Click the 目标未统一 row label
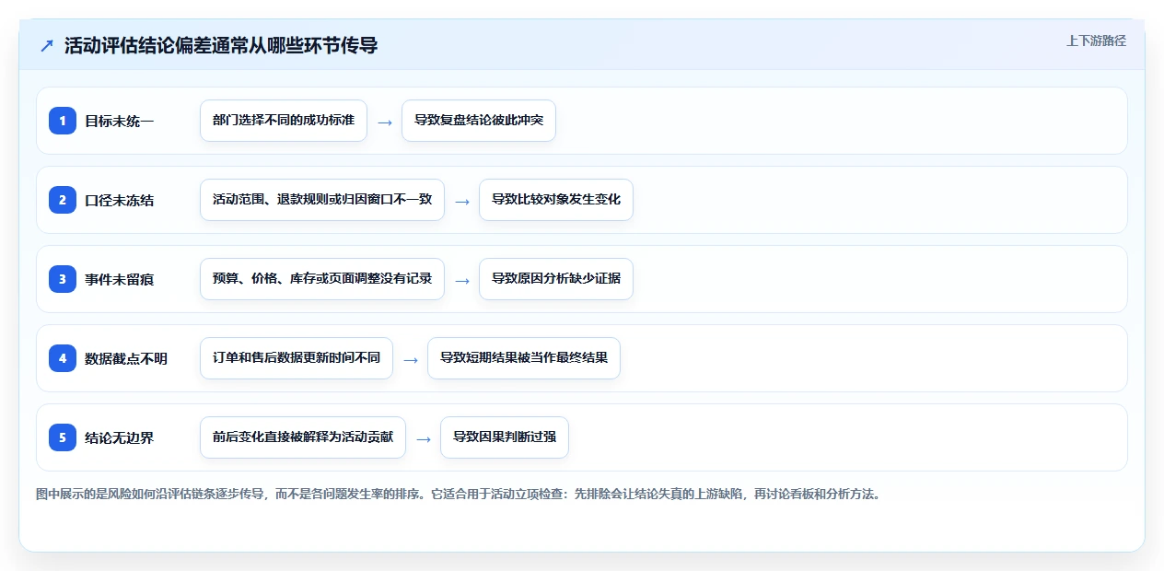This screenshot has width=1164, height=571. coord(119,121)
